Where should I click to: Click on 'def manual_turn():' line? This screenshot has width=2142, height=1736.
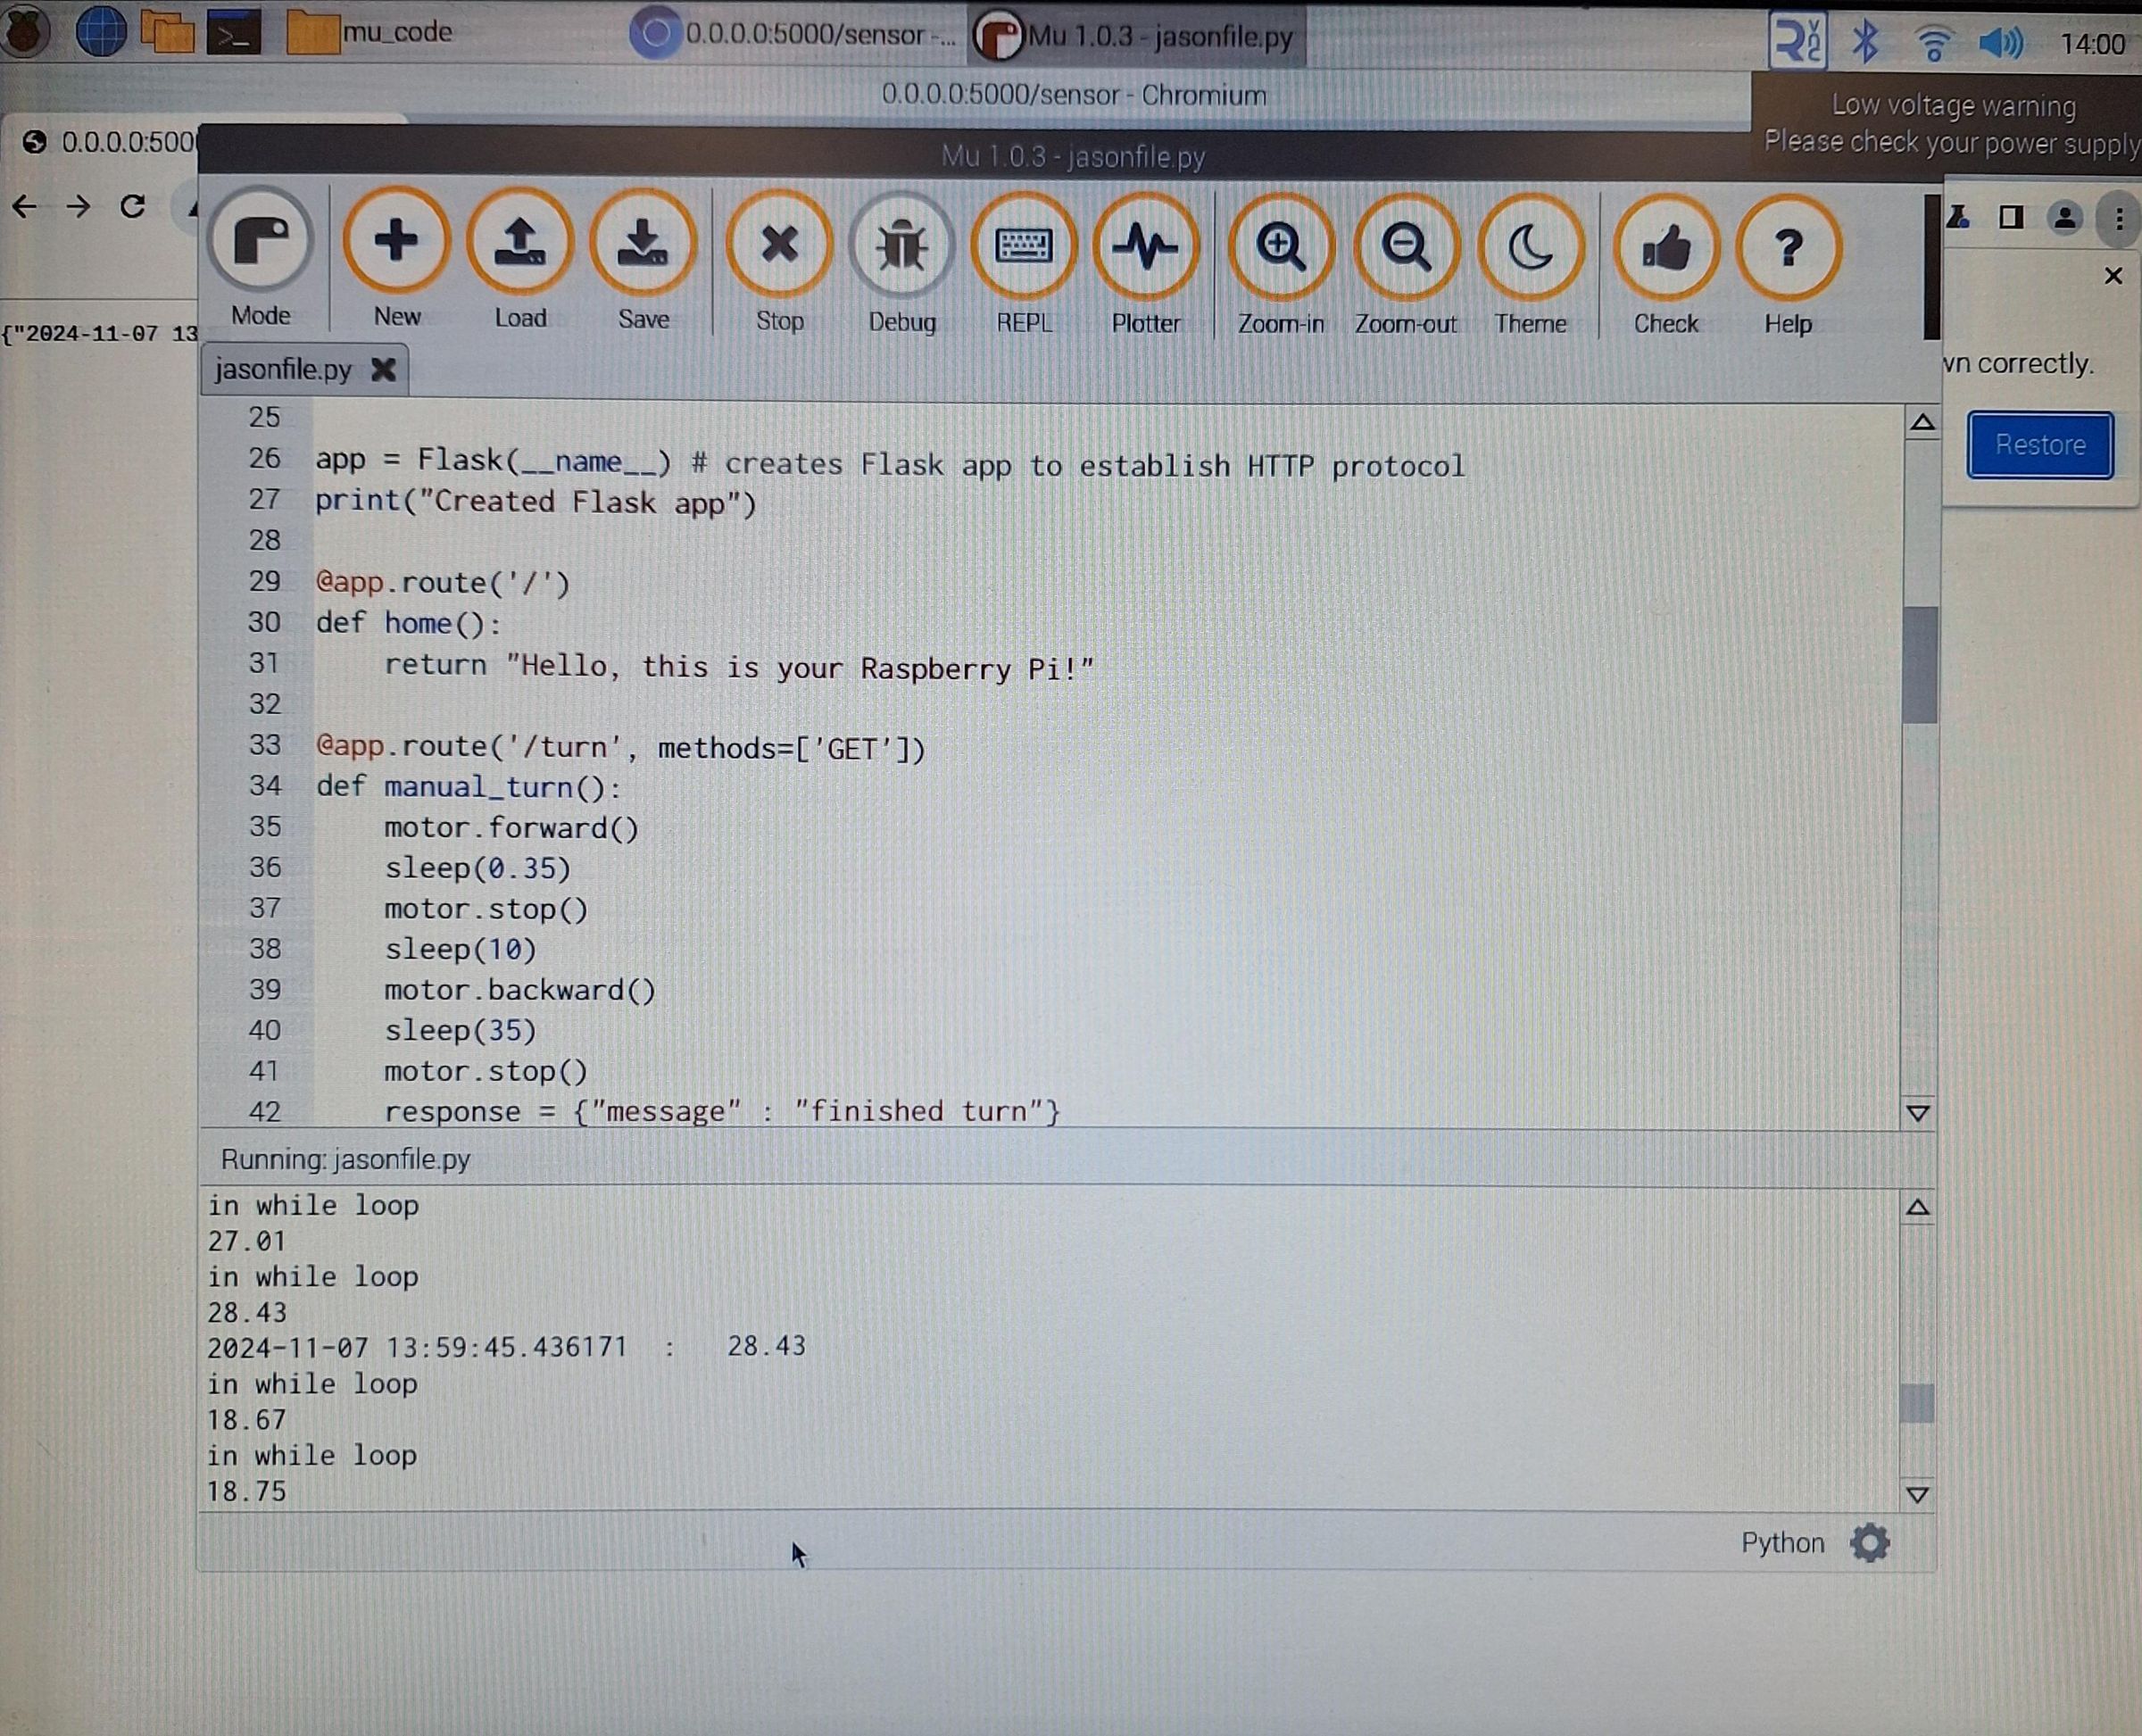click(468, 787)
